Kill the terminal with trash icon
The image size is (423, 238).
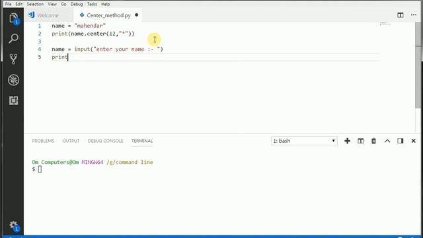tap(373, 141)
